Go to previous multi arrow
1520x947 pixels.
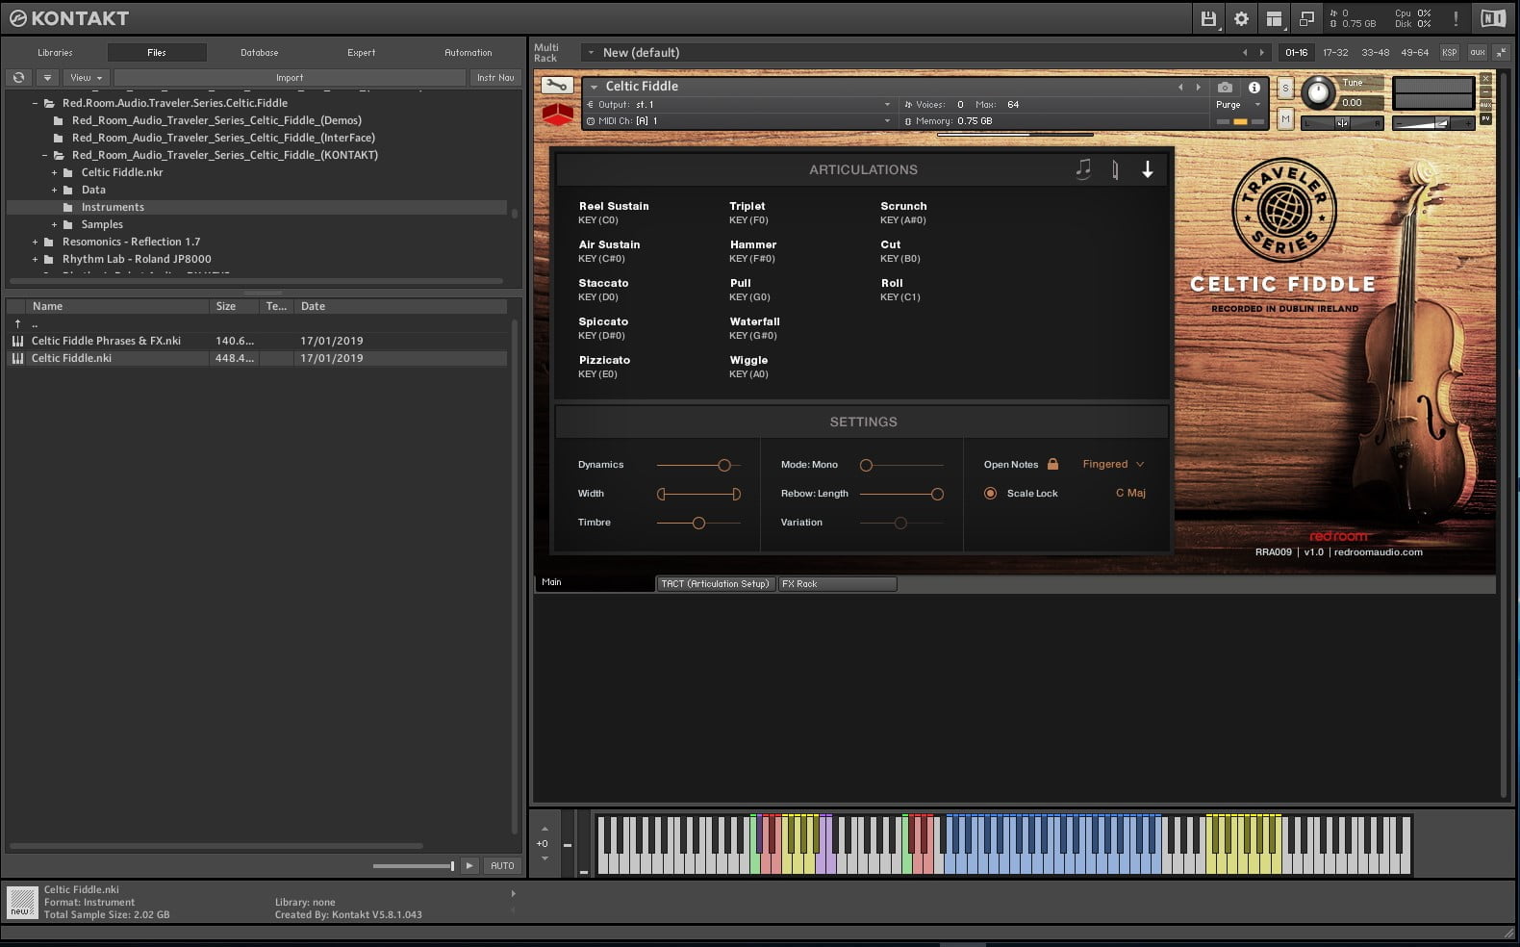point(1245,52)
